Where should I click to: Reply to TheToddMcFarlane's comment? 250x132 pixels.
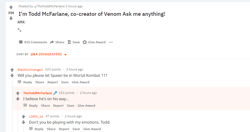click(30, 106)
